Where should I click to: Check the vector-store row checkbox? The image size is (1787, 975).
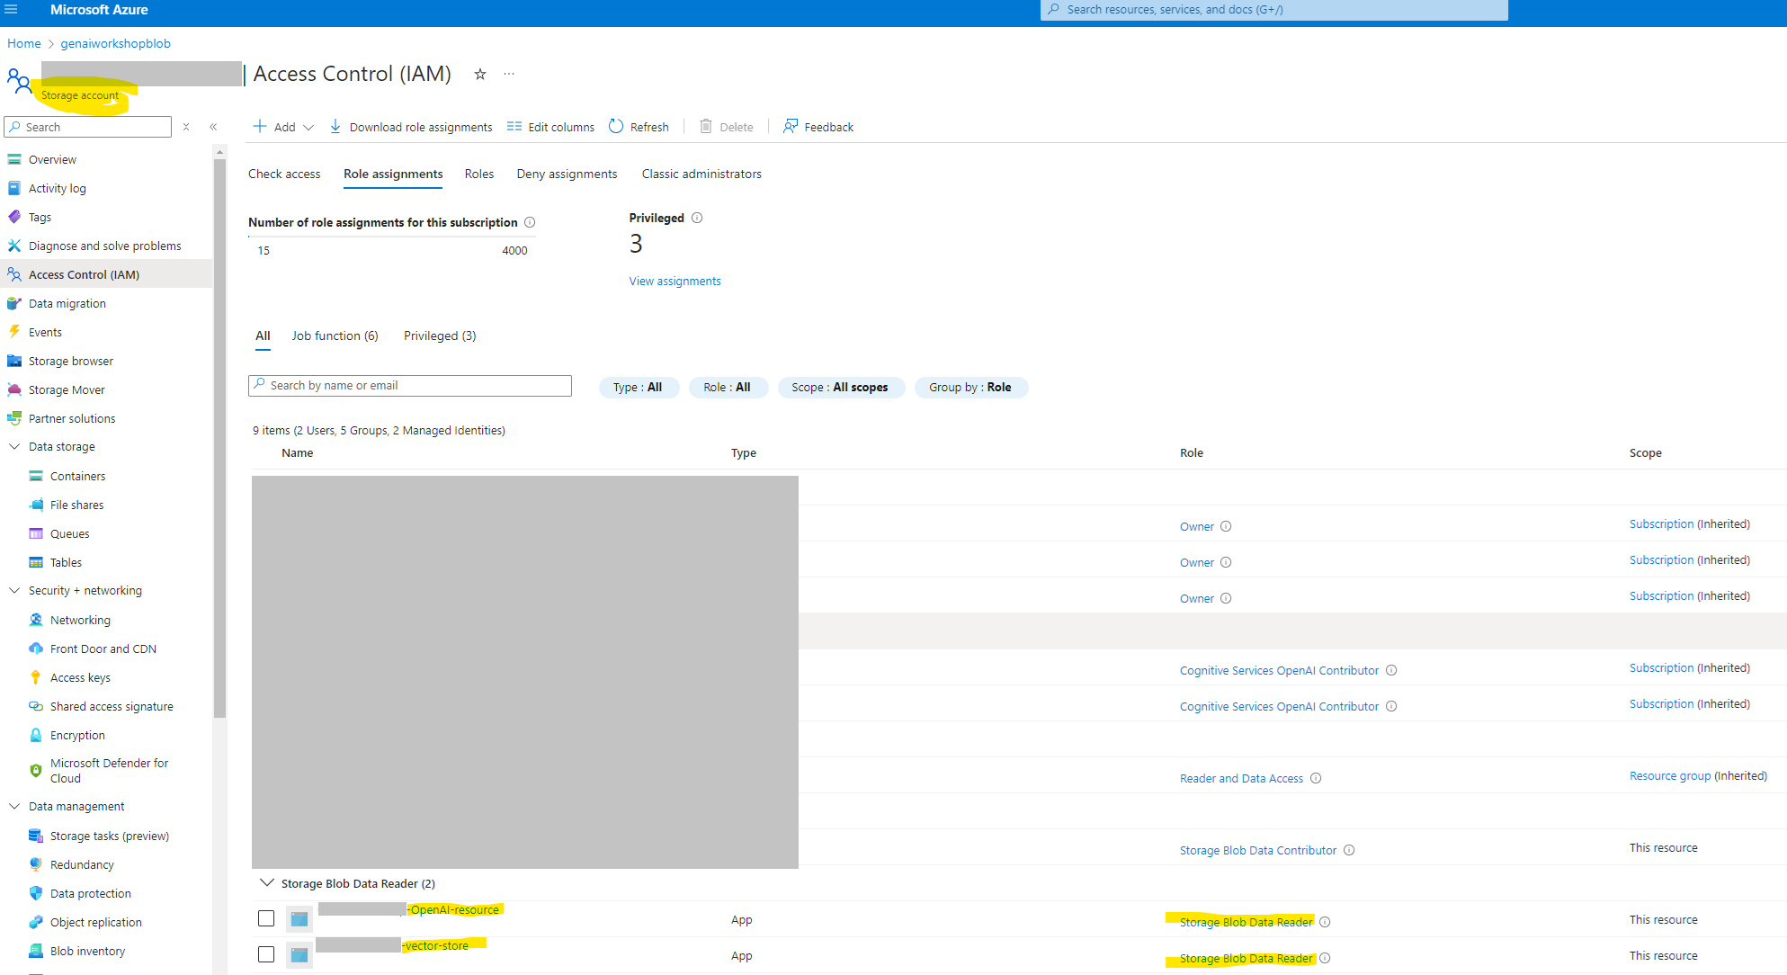(x=266, y=954)
